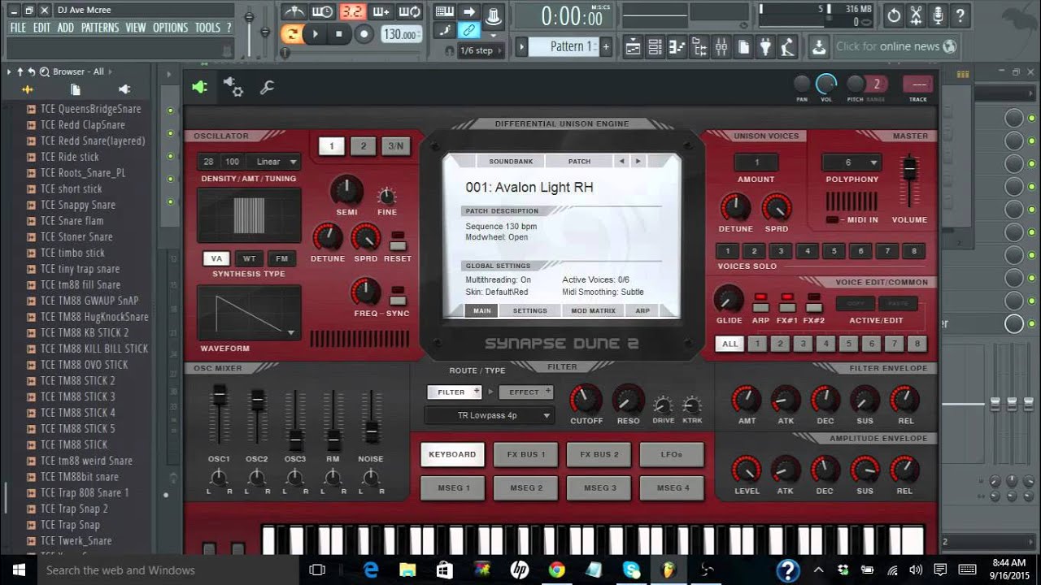Enable typing keyboard to piano icon
This screenshot has width=1041, height=585.
pos(445,11)
